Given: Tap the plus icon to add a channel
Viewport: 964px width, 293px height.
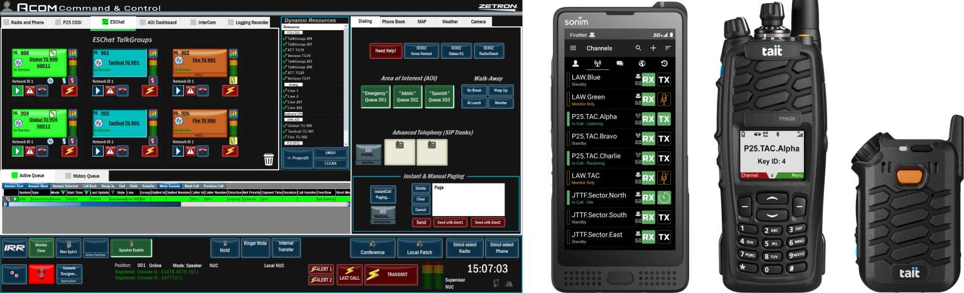Looking at the screenshot, I should pos(653,48).
